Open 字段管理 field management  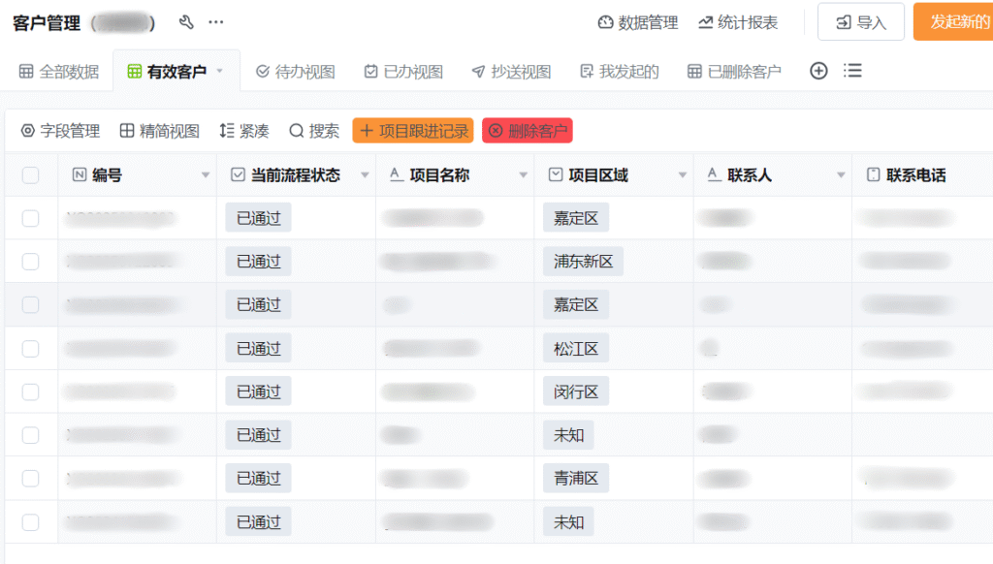[x=60, y=131]
